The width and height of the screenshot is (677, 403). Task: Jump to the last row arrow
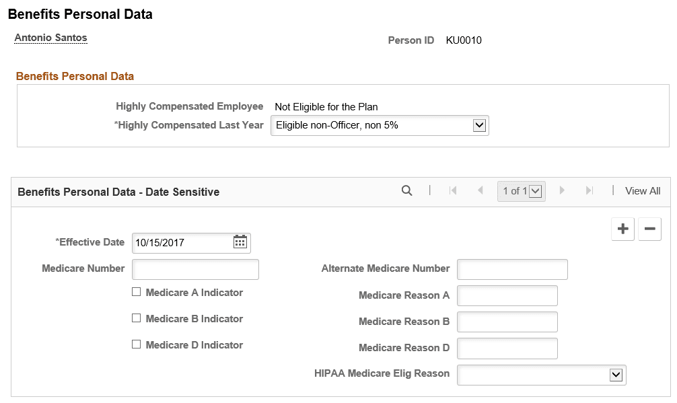pos(590,191)
